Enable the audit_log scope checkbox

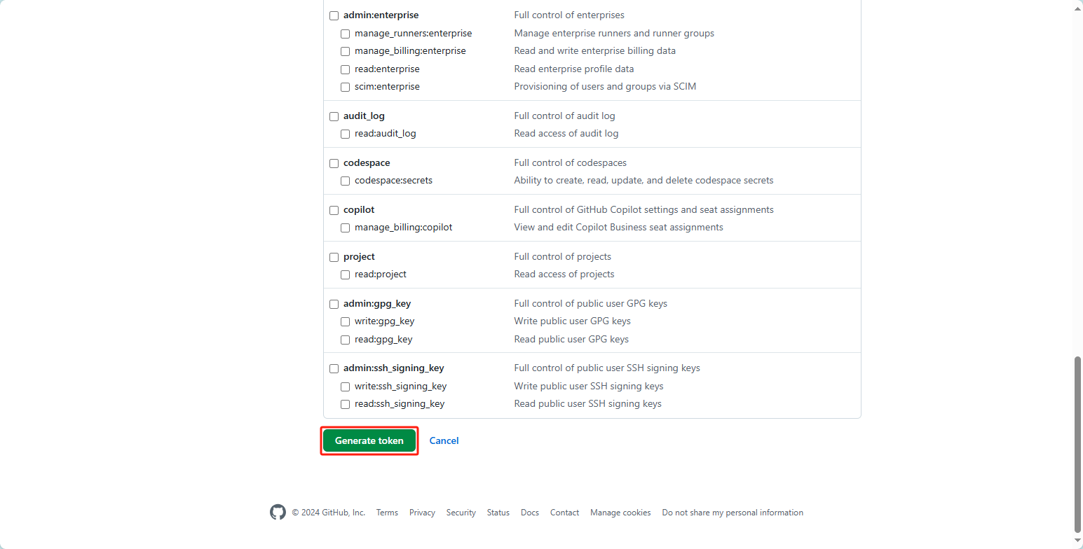pos(334,116)
